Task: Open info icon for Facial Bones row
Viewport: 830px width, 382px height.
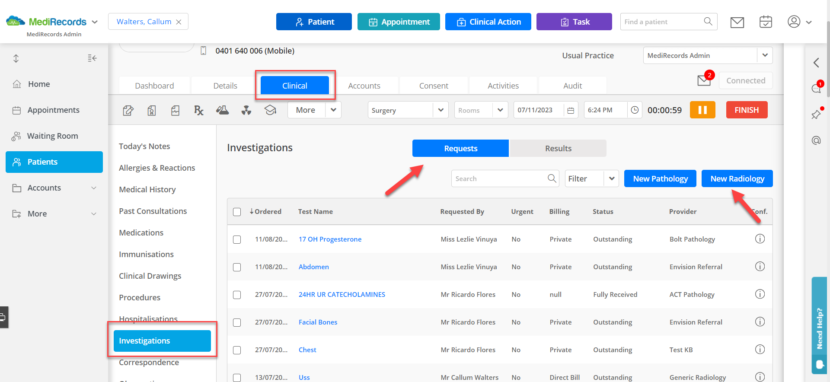Action: [760, 322]
